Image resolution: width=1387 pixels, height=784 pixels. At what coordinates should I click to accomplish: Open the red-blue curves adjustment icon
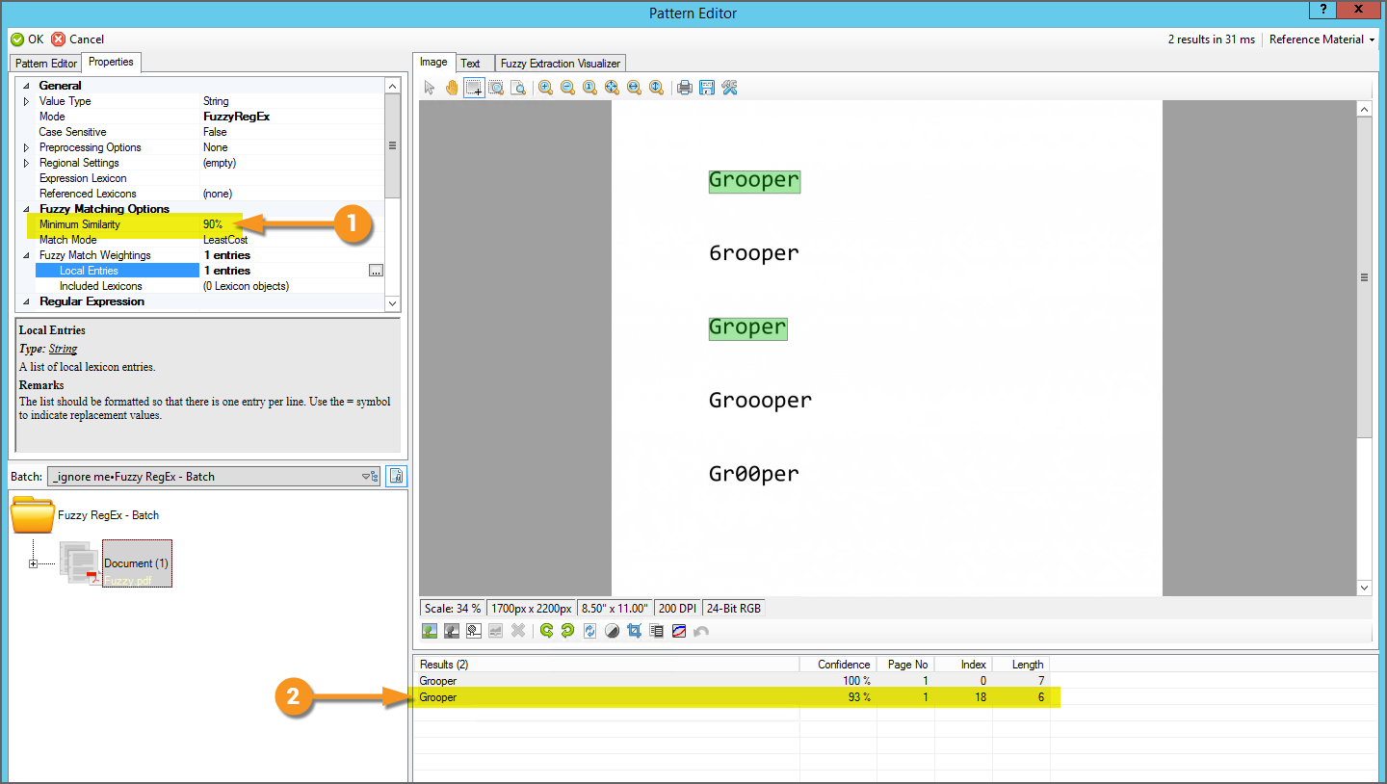678,631
